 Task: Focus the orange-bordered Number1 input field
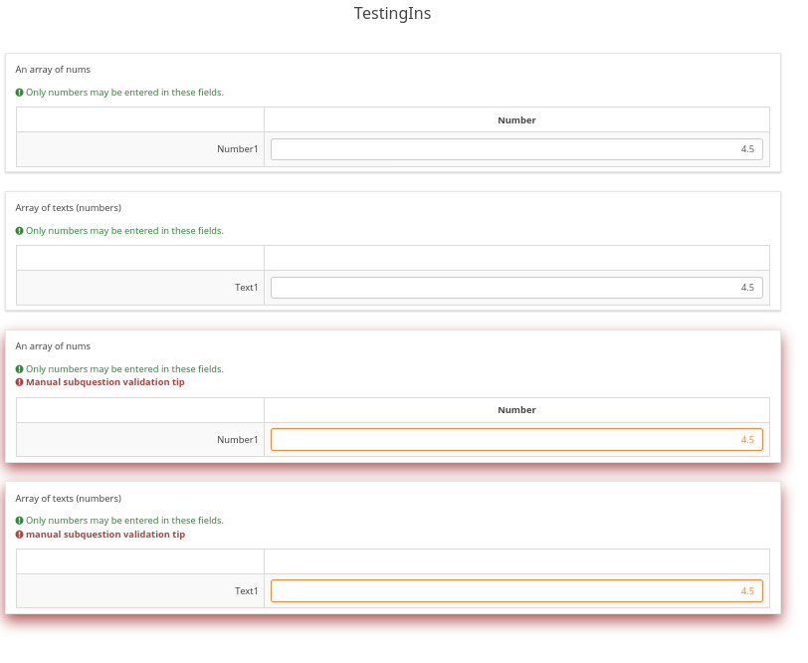[x=516, y=440]
